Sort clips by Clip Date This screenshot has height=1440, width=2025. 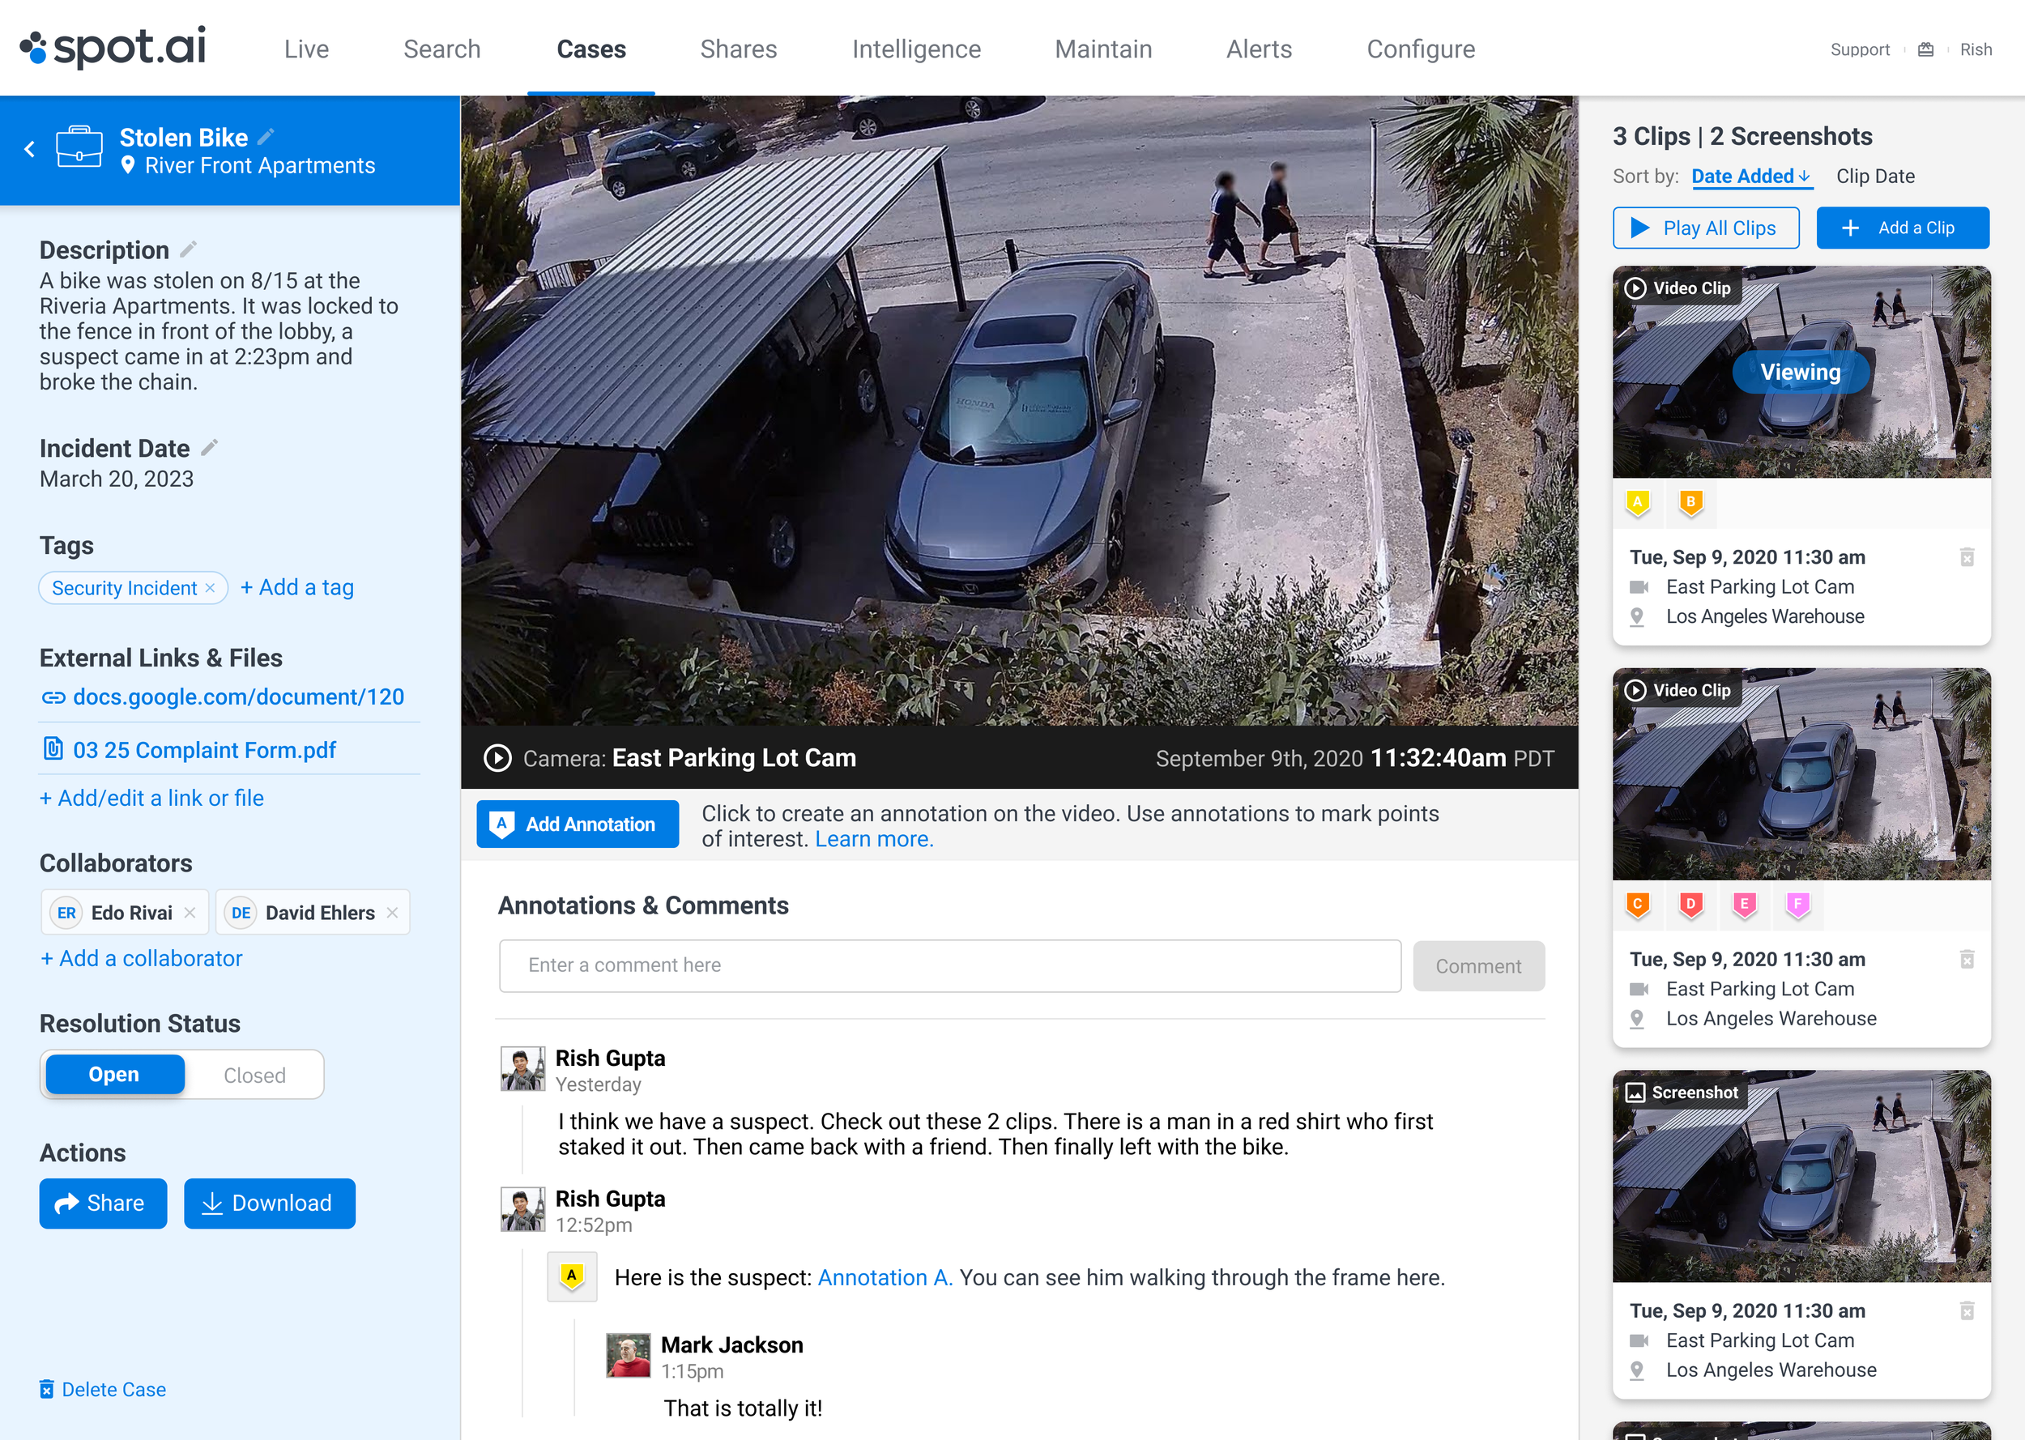(x=1874, y=177)
